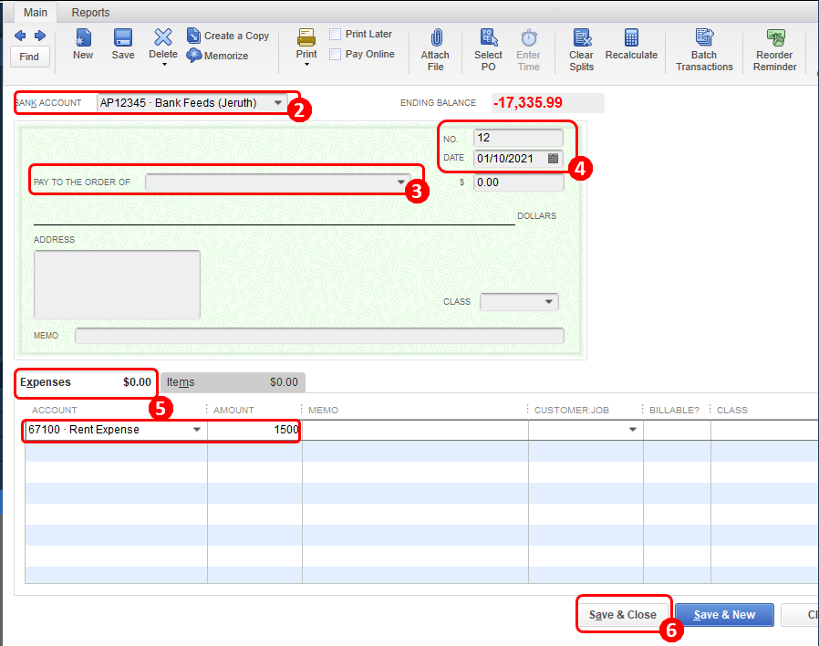819x646 pixels.
Task: Click the Save & New button
Action: click(x=724, y=615)
